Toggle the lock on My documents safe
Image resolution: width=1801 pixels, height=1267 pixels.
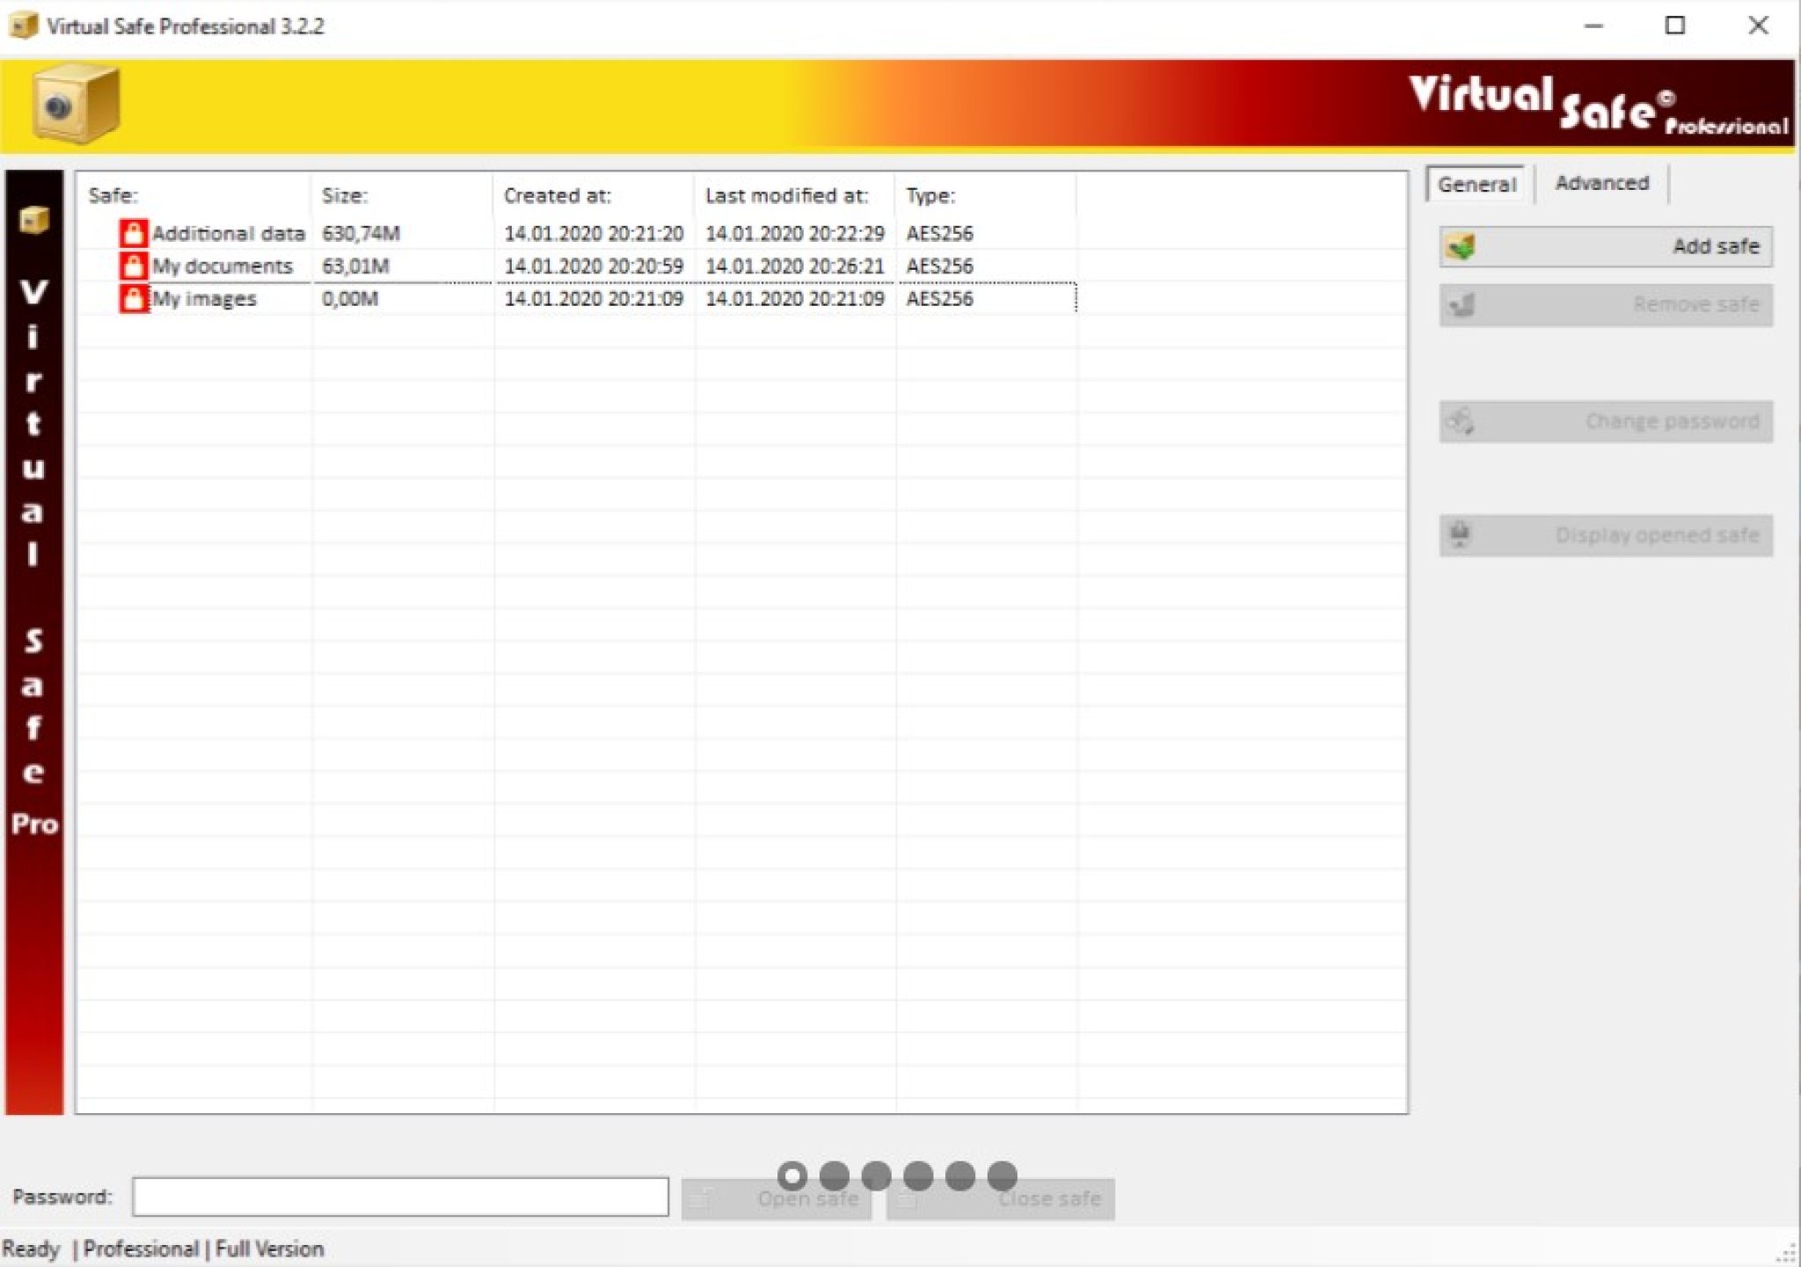tap(135, 266)
